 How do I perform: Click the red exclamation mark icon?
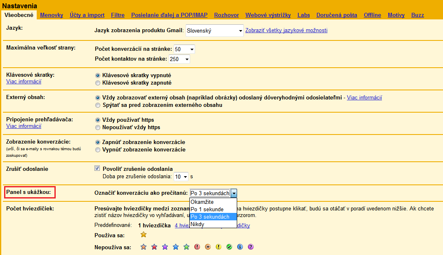[x=197, y=247]
